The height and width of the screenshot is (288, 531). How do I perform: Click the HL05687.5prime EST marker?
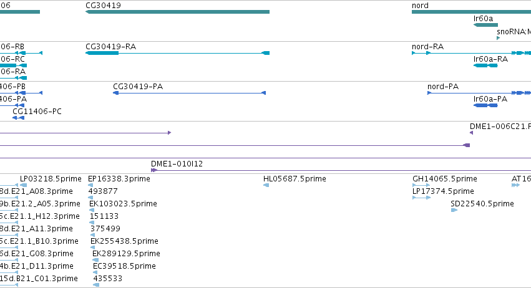[x=266, y=185]
